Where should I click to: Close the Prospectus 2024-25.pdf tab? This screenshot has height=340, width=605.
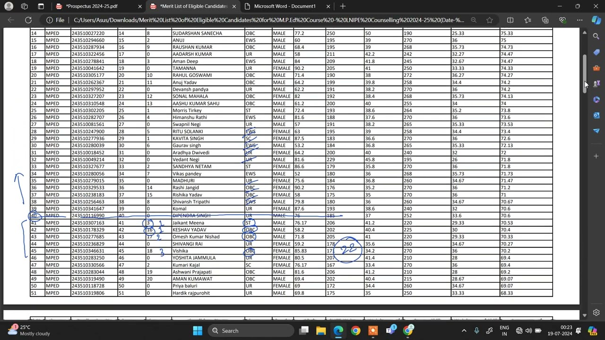click(x=140, y=7)
